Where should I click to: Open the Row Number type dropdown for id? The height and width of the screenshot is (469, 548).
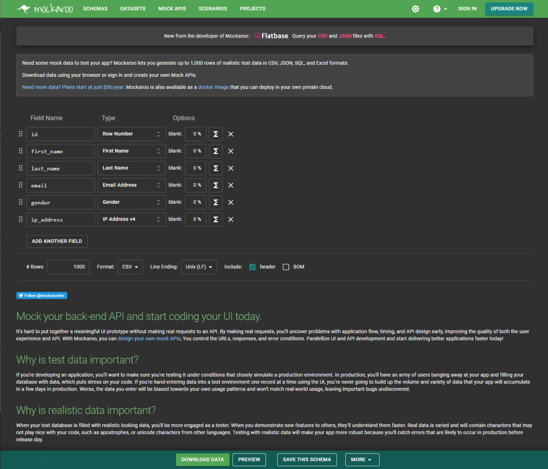click(132, 134)
